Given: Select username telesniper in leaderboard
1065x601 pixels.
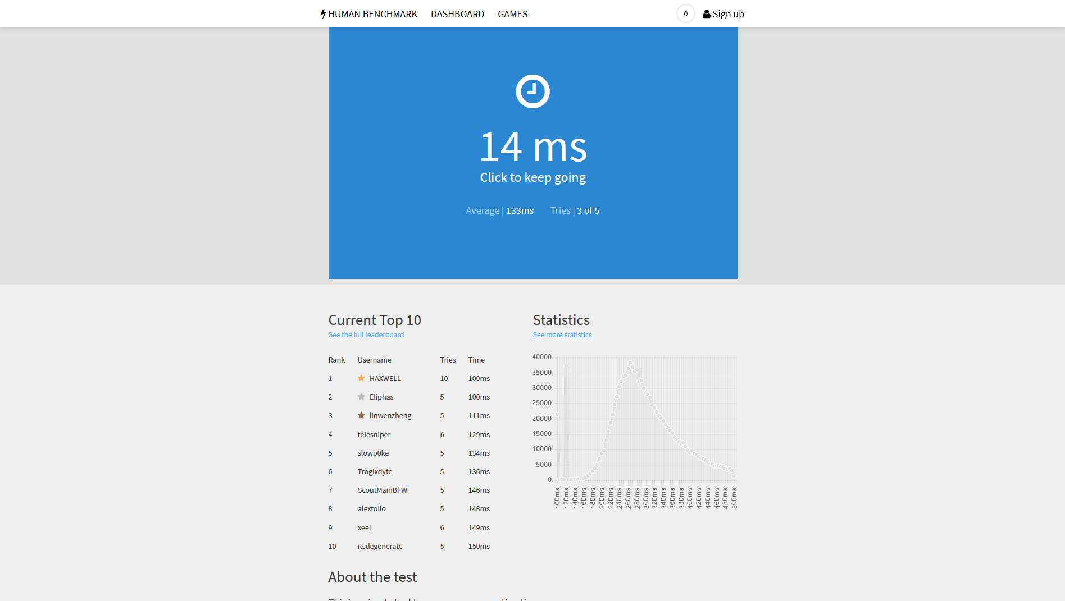Looking at the screenshot, I should tap(374, 434).
